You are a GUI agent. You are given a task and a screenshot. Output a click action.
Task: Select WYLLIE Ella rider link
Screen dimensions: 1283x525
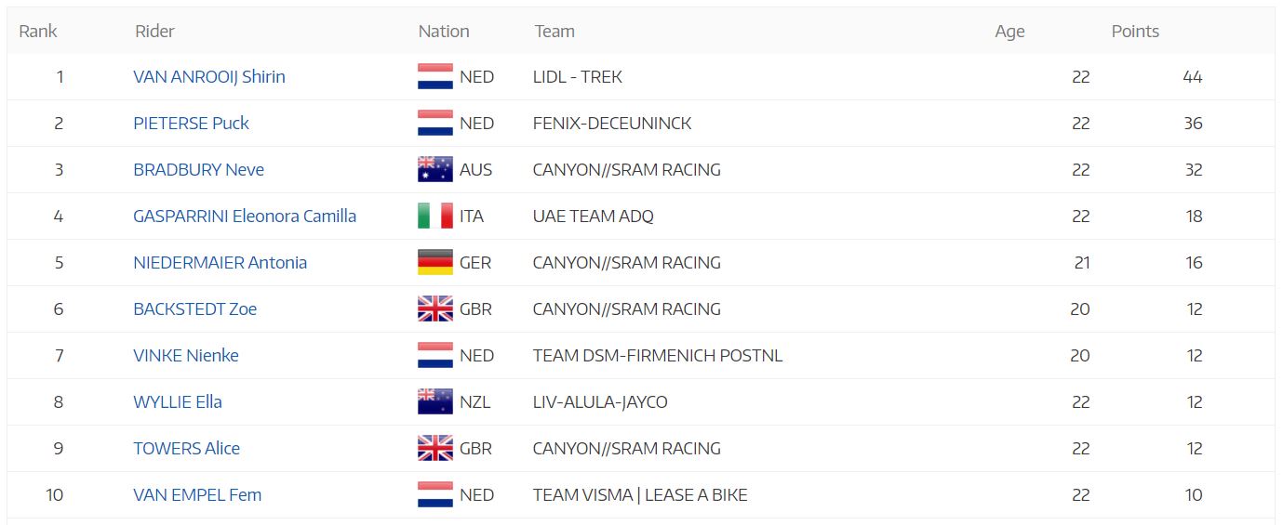tap(178, 401)
